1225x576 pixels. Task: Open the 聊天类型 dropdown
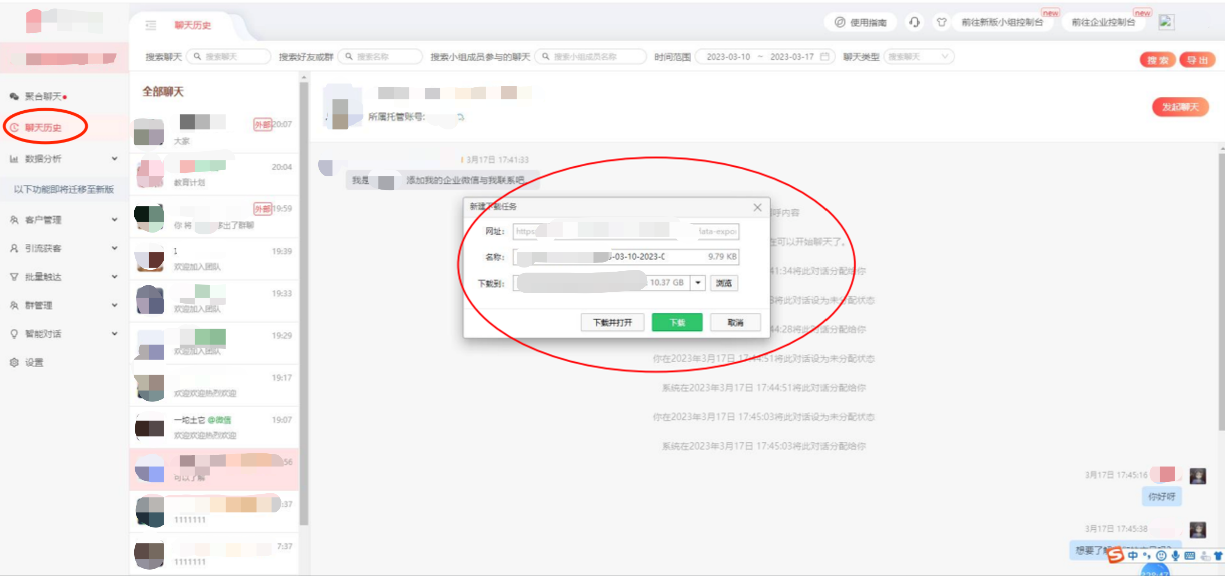(x=919, y=56)
